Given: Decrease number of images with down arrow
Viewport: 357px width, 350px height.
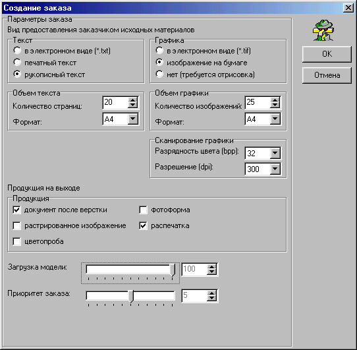Looking at the screenshot, I should pyautogui.click(x=275, y=105).
